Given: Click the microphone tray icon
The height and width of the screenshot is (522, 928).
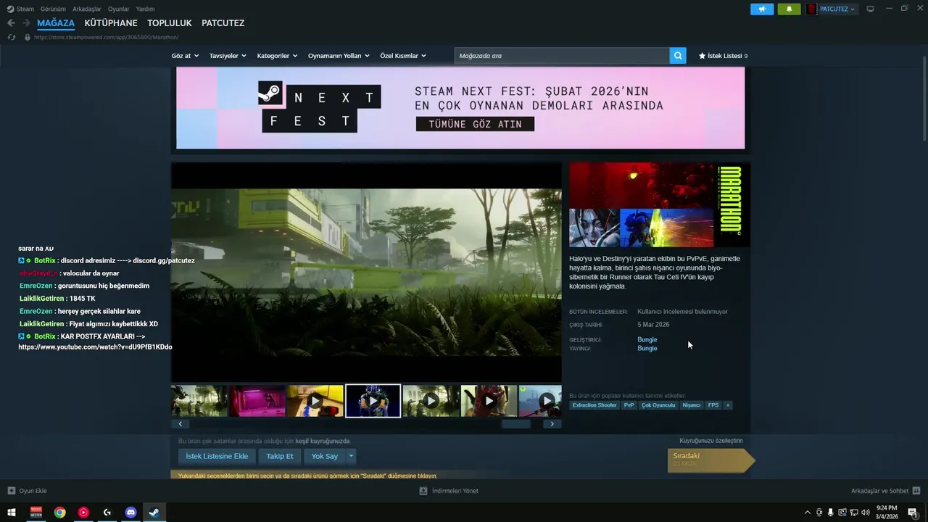Looking at the screenshot, I should [x=830, y=513].
